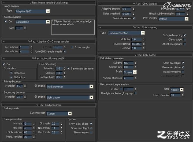Click the Min subdivs value field

coord(24,47)
